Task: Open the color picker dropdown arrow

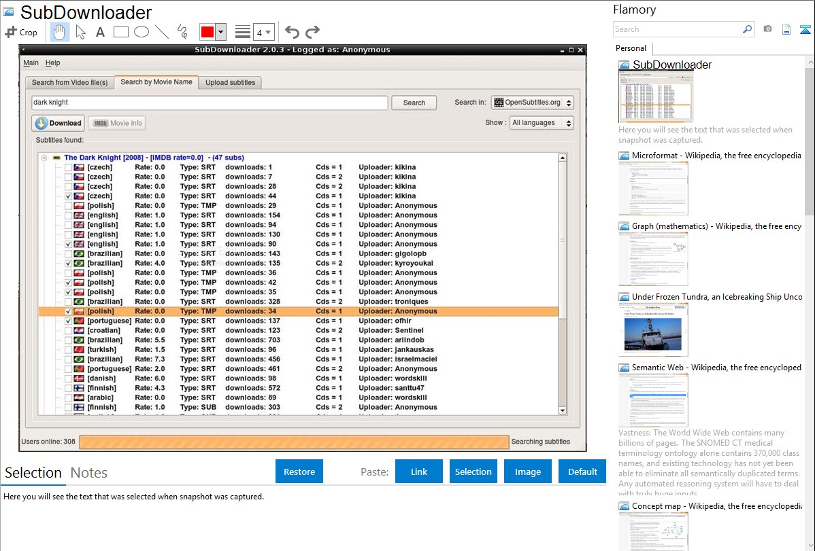Action: (x=220, y=32)
